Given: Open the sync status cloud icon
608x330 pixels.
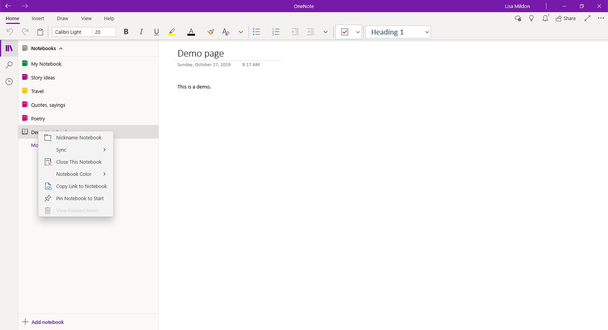Looking at the screenshot, I should (x=518, y=18).
